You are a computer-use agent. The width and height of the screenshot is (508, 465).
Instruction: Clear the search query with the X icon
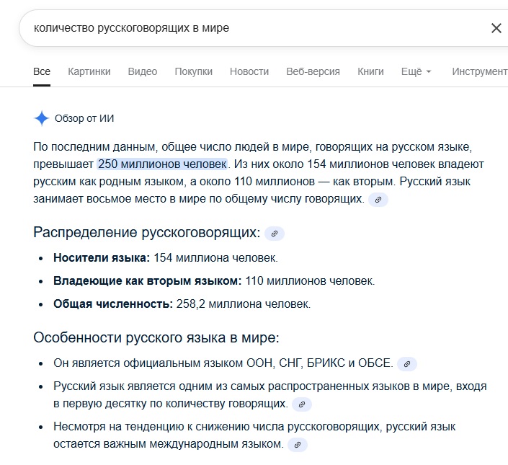point(496,28)
